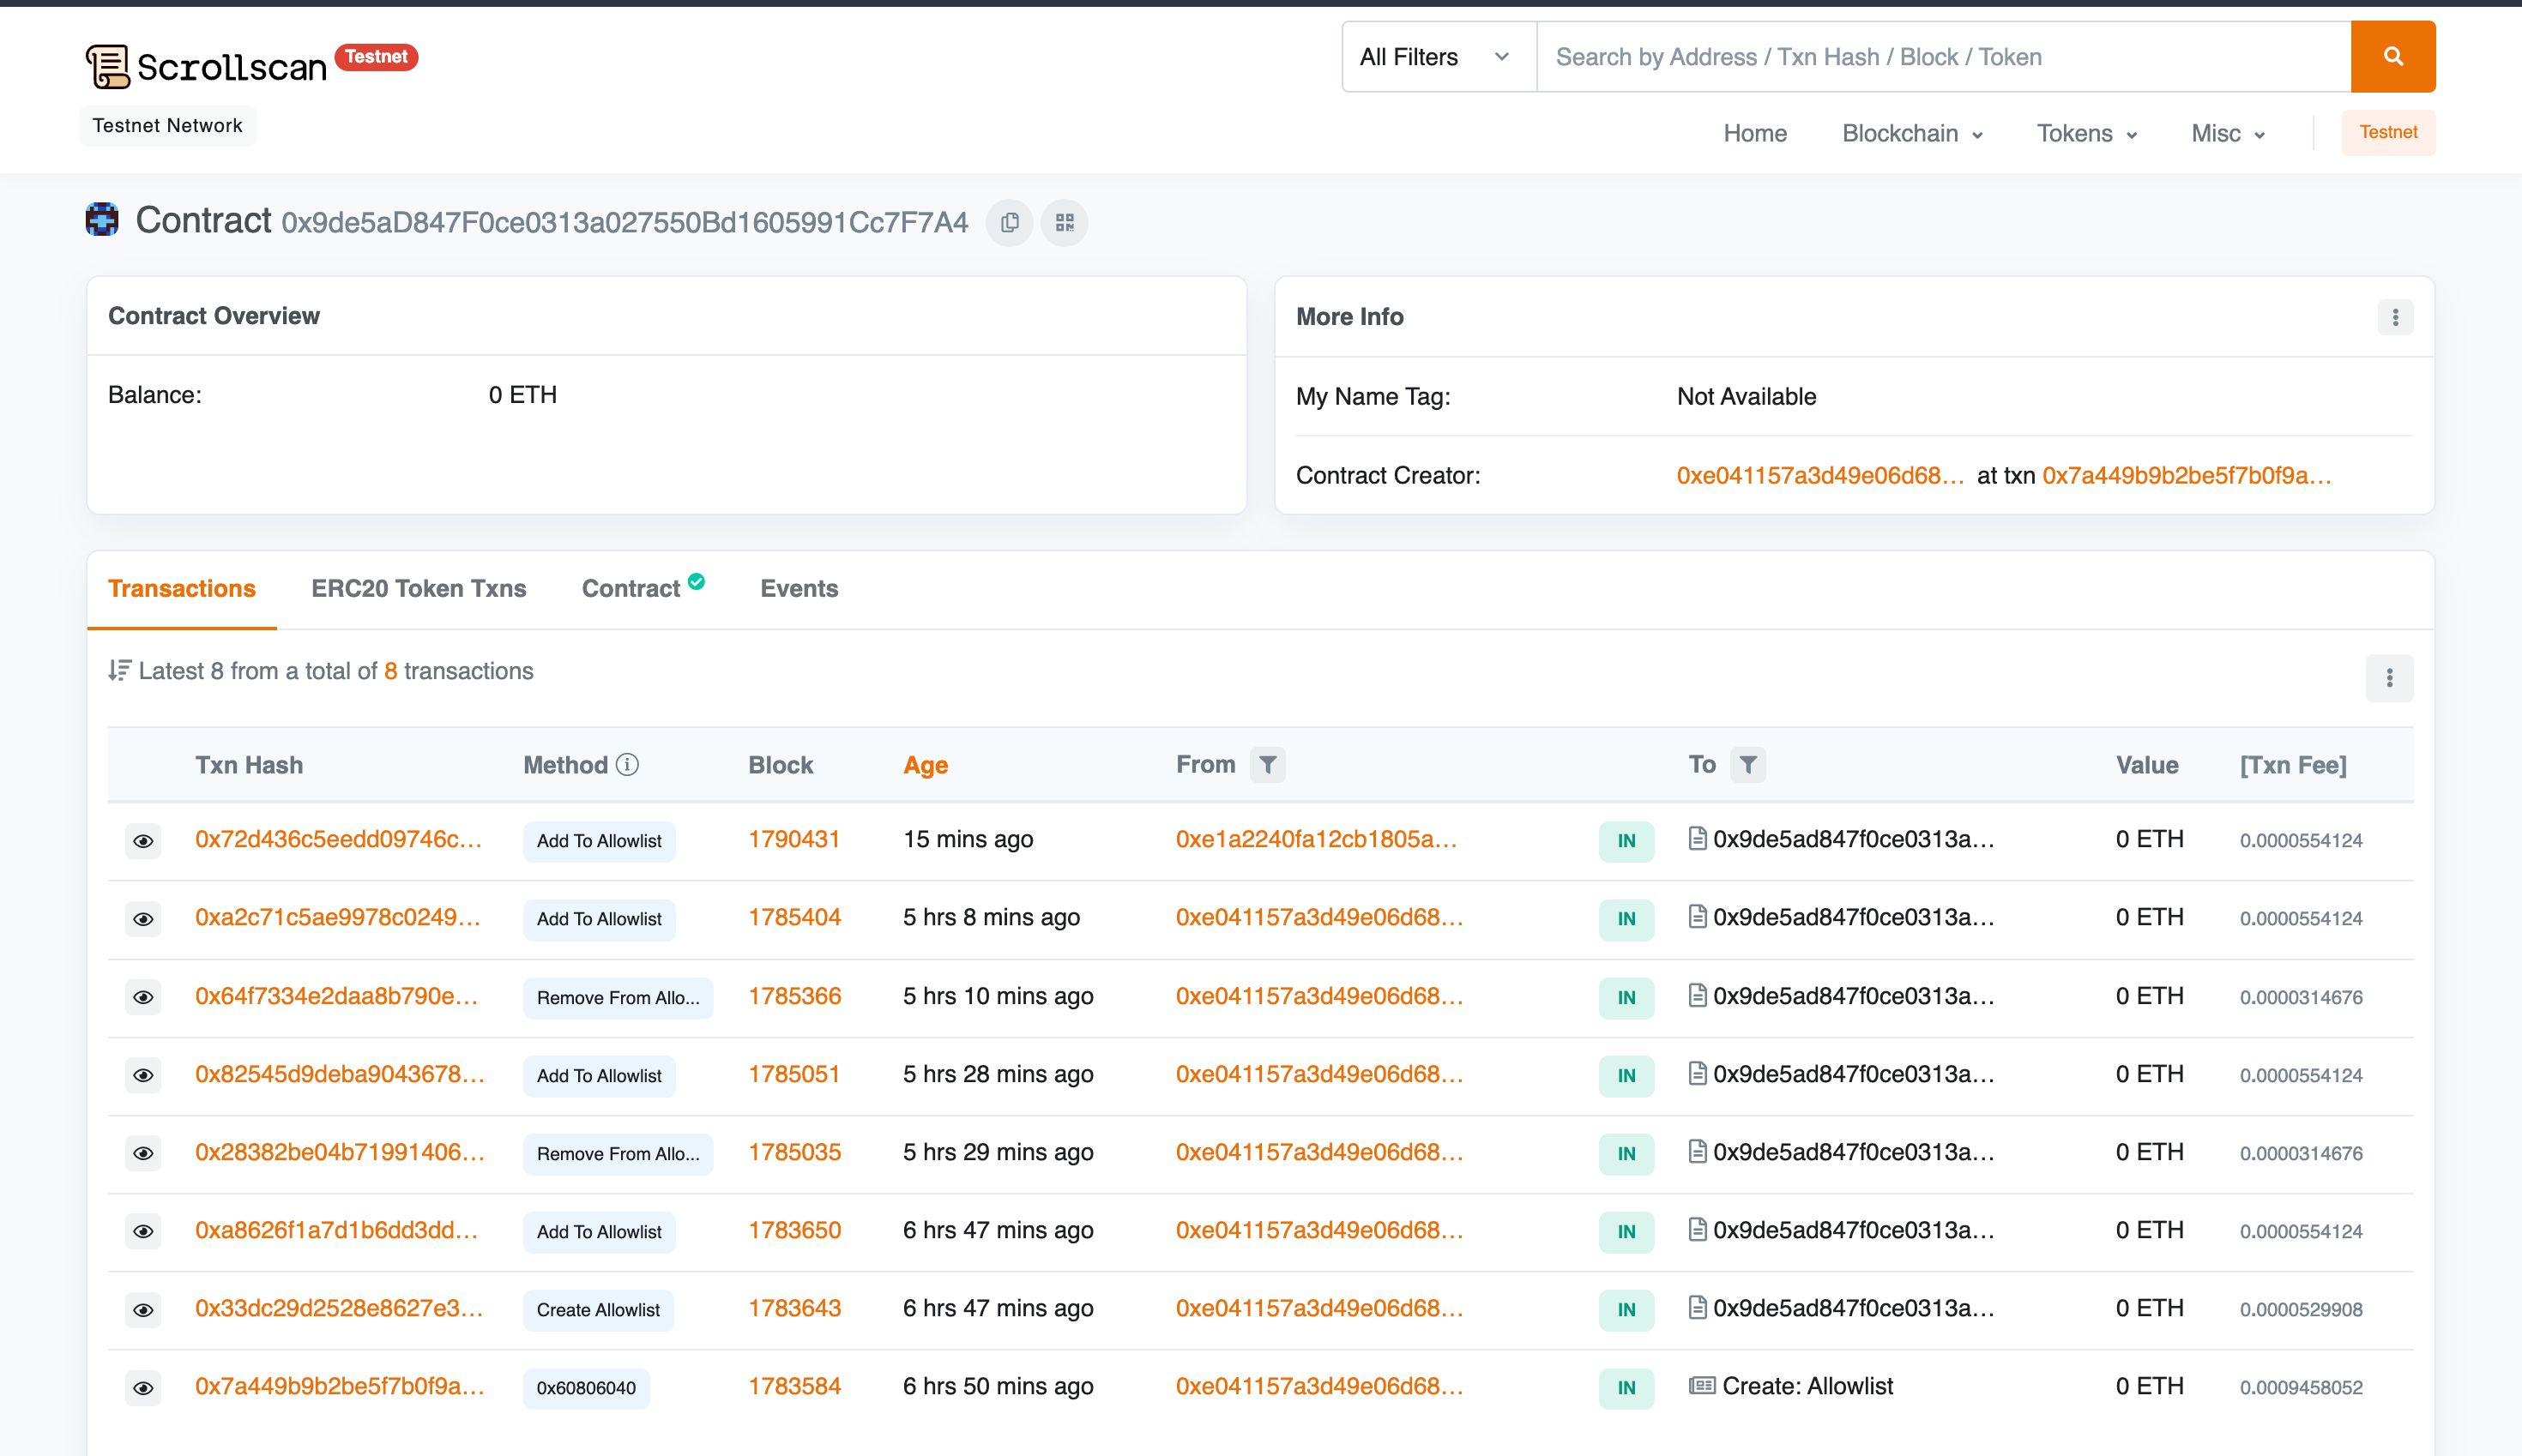This screenshot has width=2522, height=1456.
Task: Click the Scrollscan logo
Action: (x=206, y=66)
